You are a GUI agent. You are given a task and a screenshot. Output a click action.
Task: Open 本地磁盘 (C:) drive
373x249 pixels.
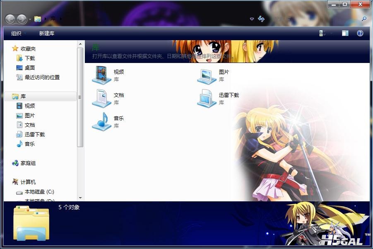[39, 192]
